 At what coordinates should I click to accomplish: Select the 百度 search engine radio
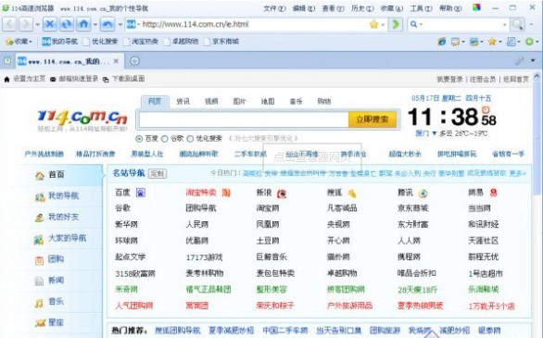pyautogui.click(x=139, y=139)
